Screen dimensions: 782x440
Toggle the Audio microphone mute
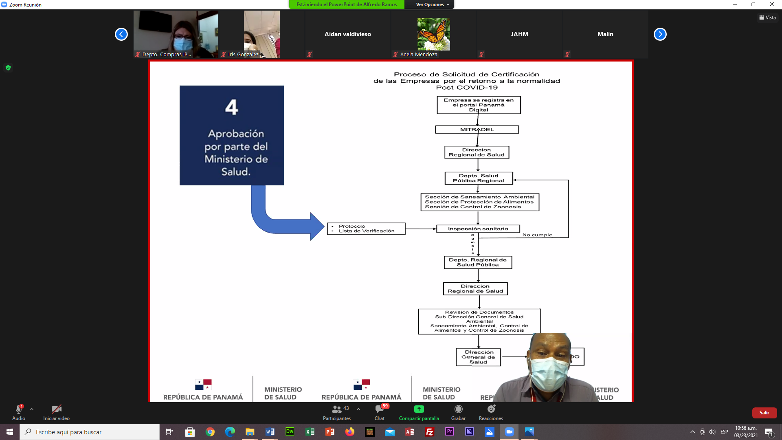[x=19, y=412]
